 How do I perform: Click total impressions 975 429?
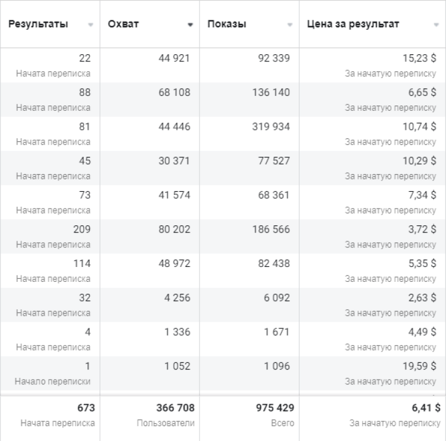pyautogui.click(x=275, y=408)
